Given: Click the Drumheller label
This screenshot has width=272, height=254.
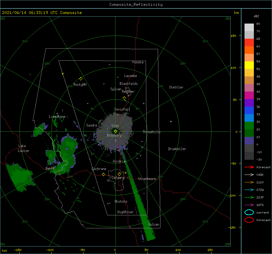Looking at the screenshot, I should point(177,149).
